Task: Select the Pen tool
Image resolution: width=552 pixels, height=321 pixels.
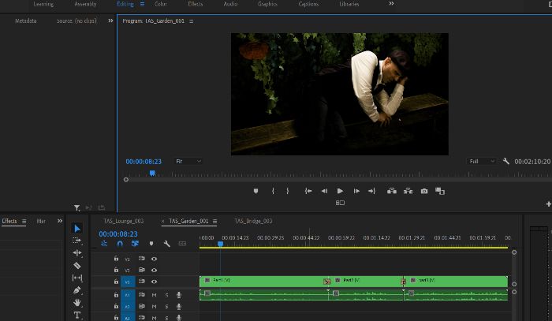Action: point(76,290)
